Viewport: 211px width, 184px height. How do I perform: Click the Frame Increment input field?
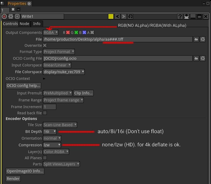pos(50,107)
